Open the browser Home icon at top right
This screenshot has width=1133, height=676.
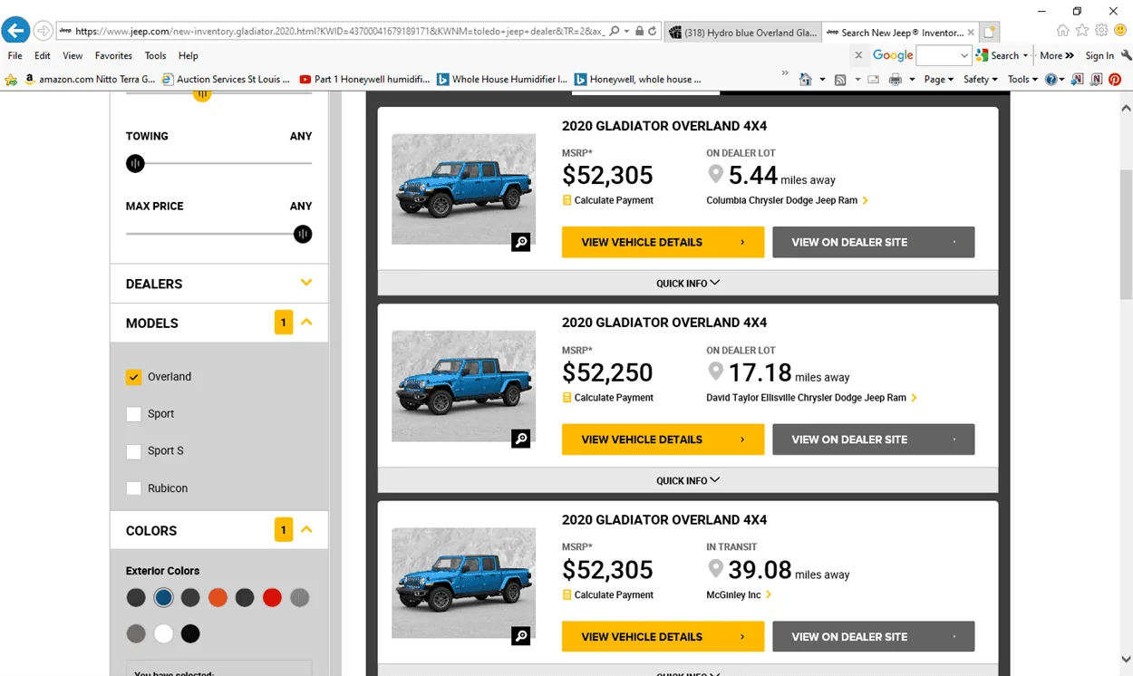click(1063, 31)
